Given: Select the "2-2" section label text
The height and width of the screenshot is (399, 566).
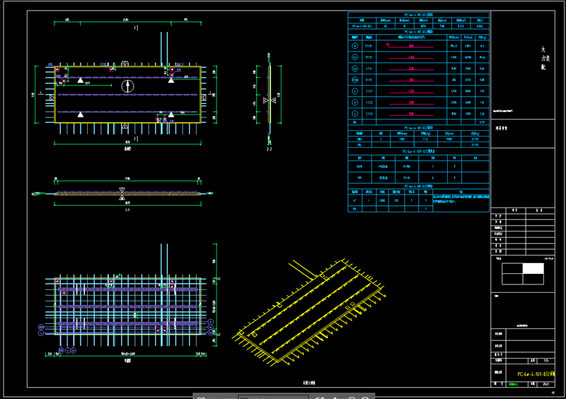Looking at the screenshot, I should coord(270,149).
